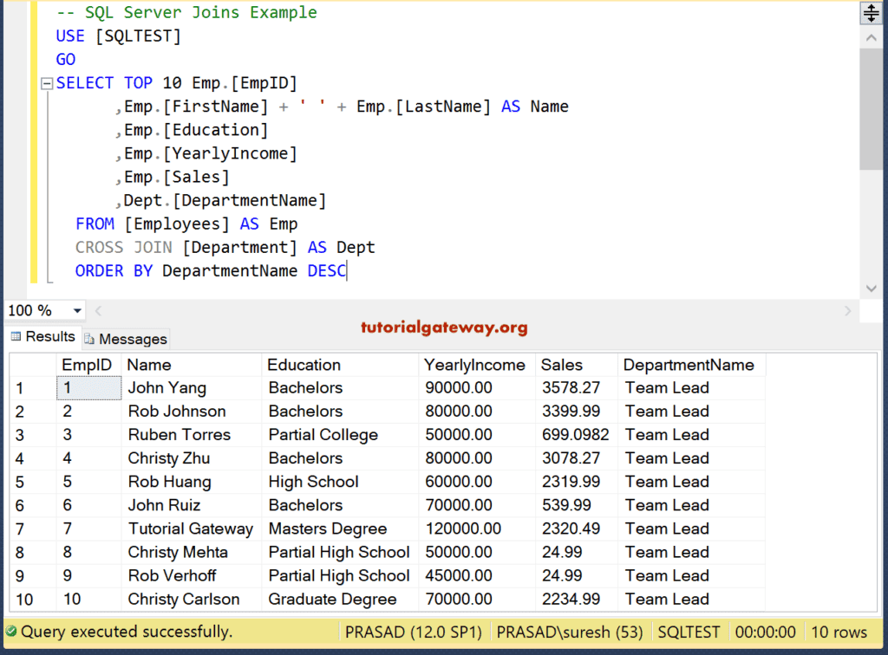Switch to the Messages tab

tap(132, 339)
